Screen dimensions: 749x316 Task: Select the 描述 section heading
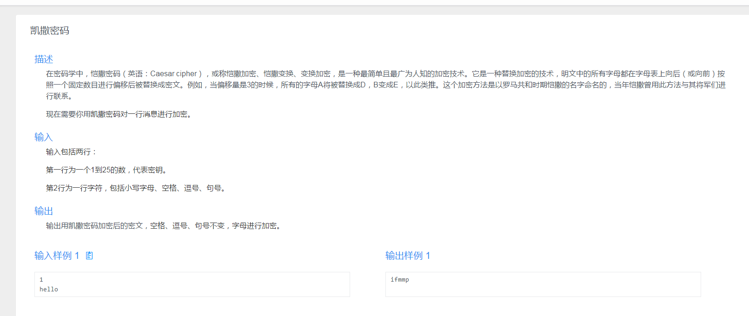44,59
